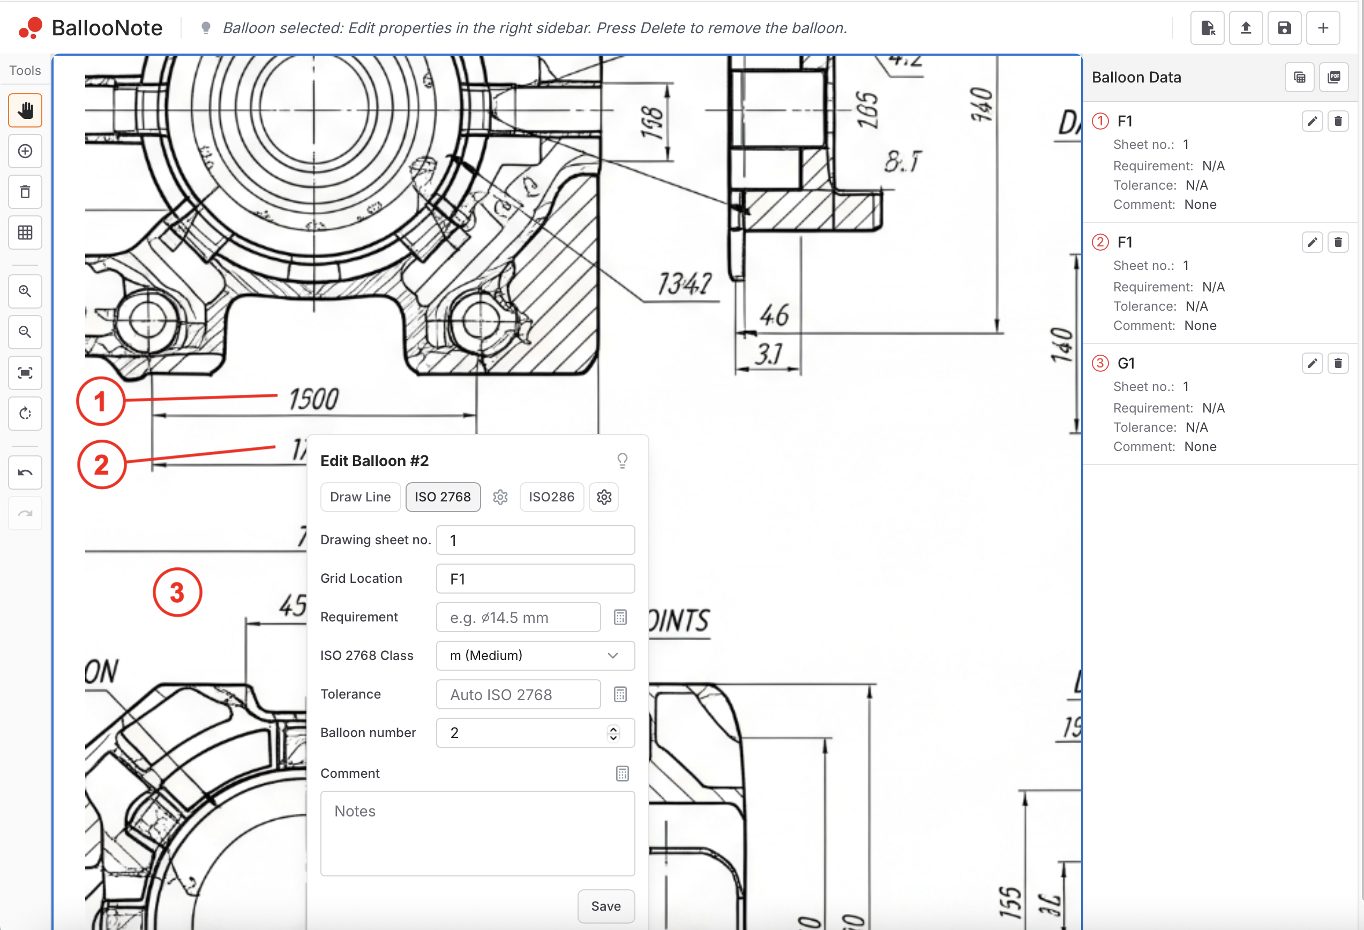
Task: Click the Draw Line button
Action: pyautogui.click(x=361, y=498)
